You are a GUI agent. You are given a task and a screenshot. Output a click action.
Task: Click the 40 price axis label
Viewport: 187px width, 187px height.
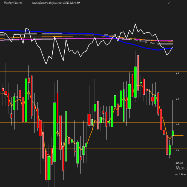point(177,150)
